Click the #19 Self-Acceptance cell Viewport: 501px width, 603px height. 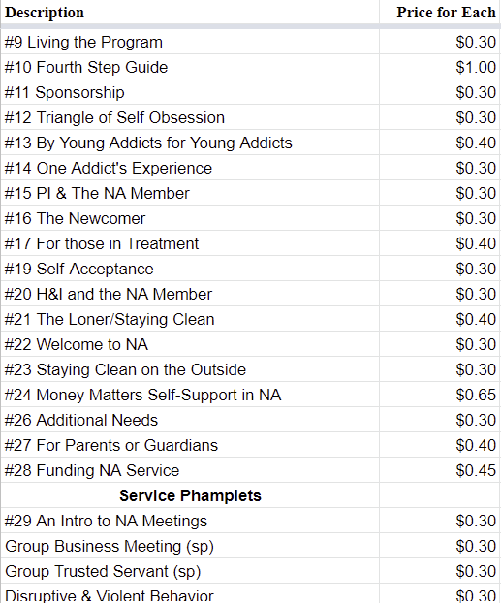tap(190, 269)
